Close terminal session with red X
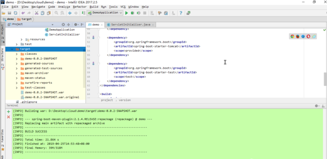 (x=8, y=117)
